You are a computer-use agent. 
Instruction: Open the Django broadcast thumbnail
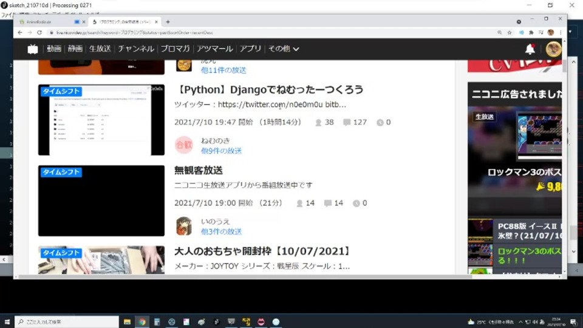point(101,120)
